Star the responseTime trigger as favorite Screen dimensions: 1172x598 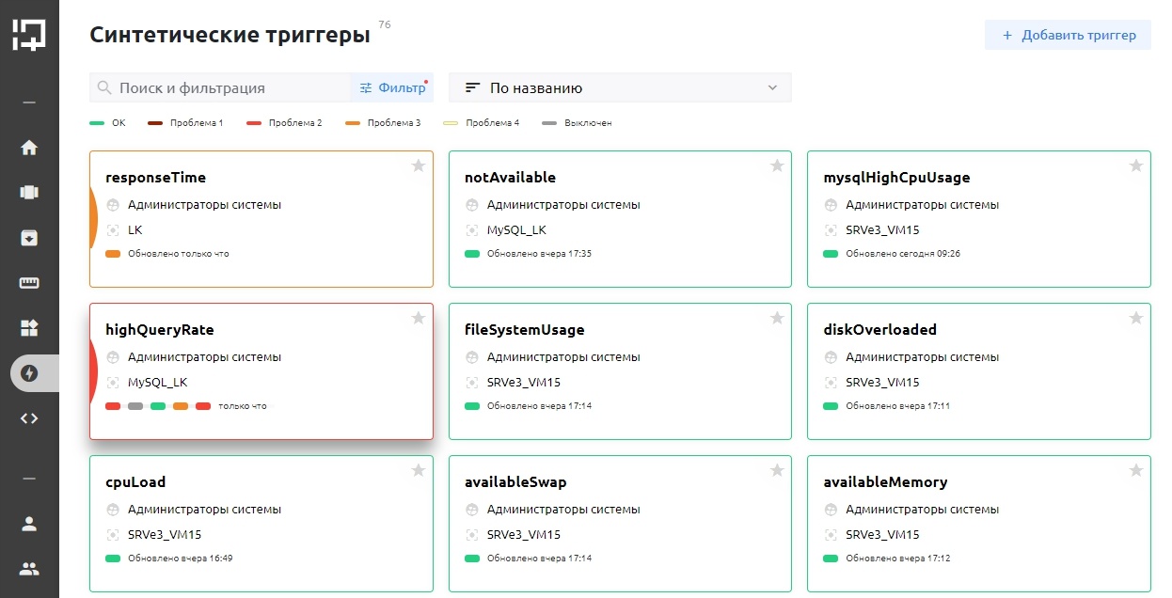tap(419, 166)
